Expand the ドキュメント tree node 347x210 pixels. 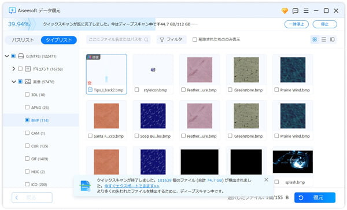click(13, 69)
